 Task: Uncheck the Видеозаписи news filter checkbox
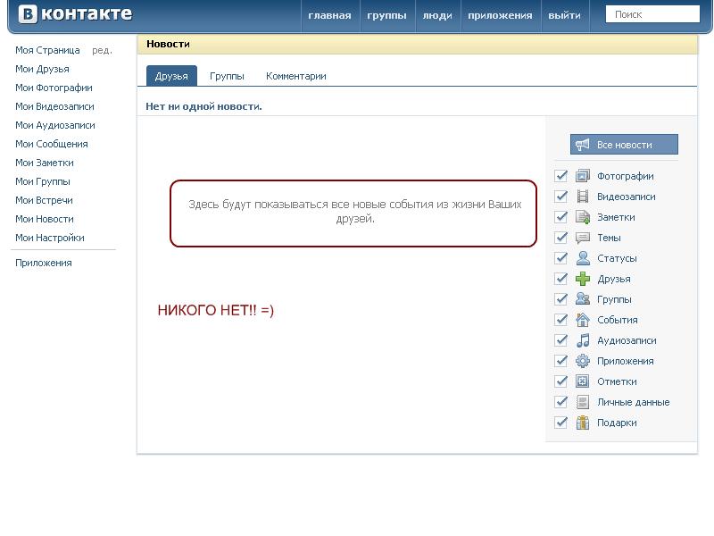pos(561,197)
